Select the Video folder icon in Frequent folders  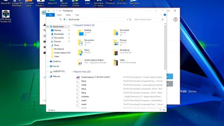pos(115,63)
